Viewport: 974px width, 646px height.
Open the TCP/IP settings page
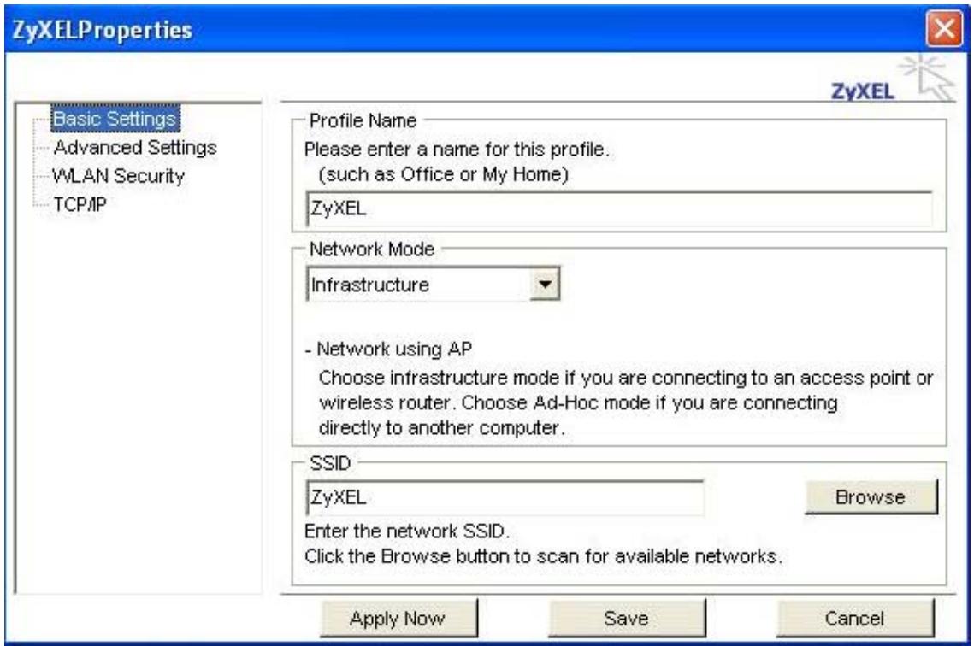point(80,204)
